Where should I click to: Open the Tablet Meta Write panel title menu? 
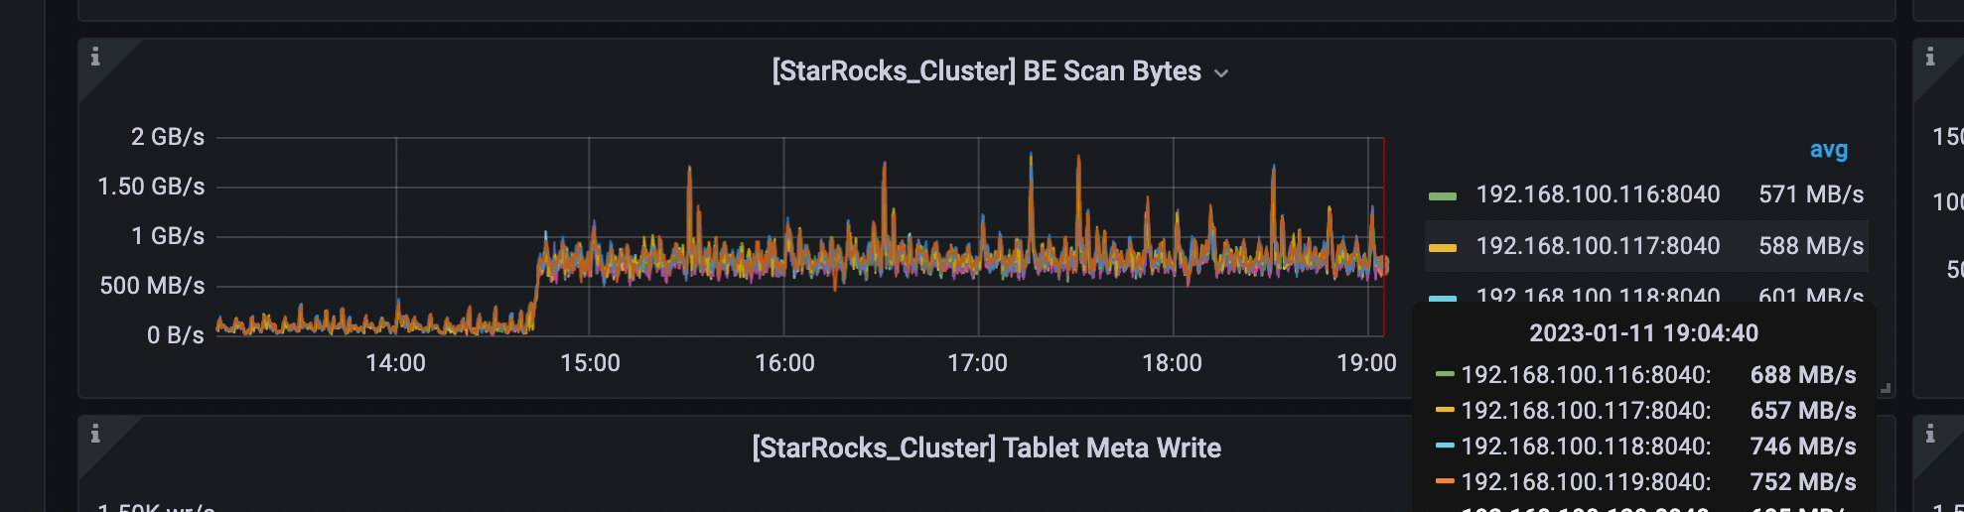click(x=986, y=448)
